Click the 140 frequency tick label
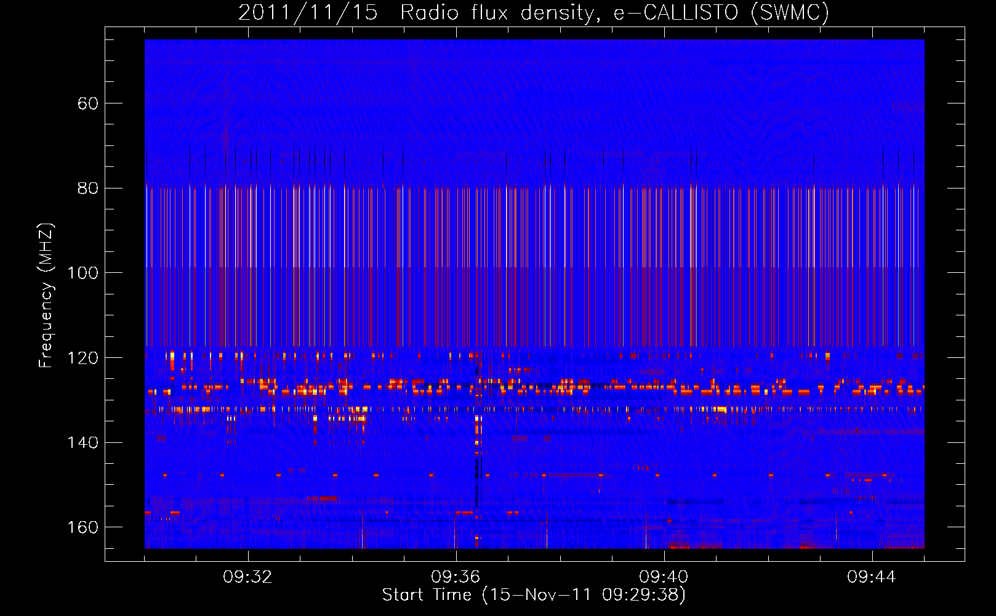Viewport: 996px width, 616px height. (x=82, y=442)
